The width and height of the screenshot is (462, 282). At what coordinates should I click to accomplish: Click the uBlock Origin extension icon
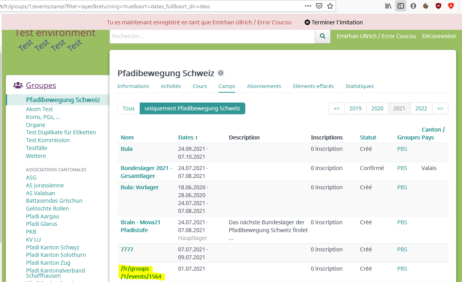pyautogui.click(x=438, y=6)
